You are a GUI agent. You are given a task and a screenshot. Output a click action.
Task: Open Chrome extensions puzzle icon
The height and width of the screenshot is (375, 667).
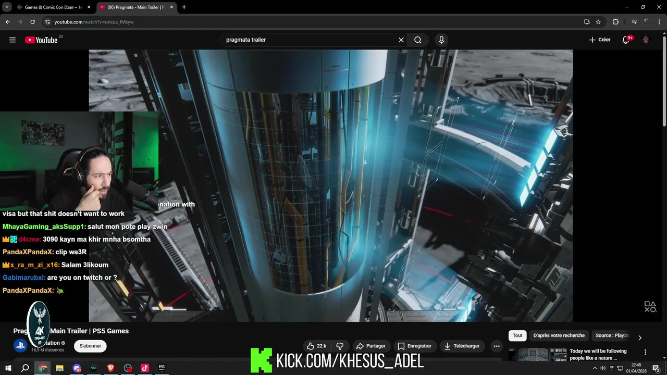pyautogui.click(x=616, y=22)
